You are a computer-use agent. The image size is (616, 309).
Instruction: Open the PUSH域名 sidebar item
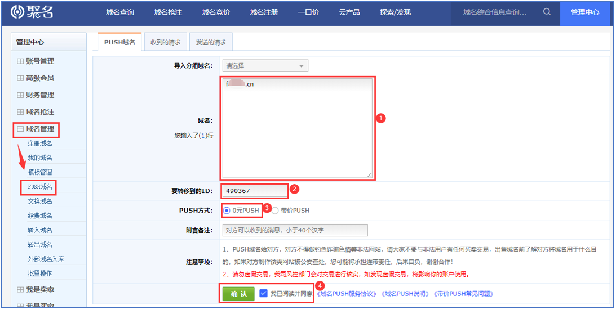(x=40, y=187)
